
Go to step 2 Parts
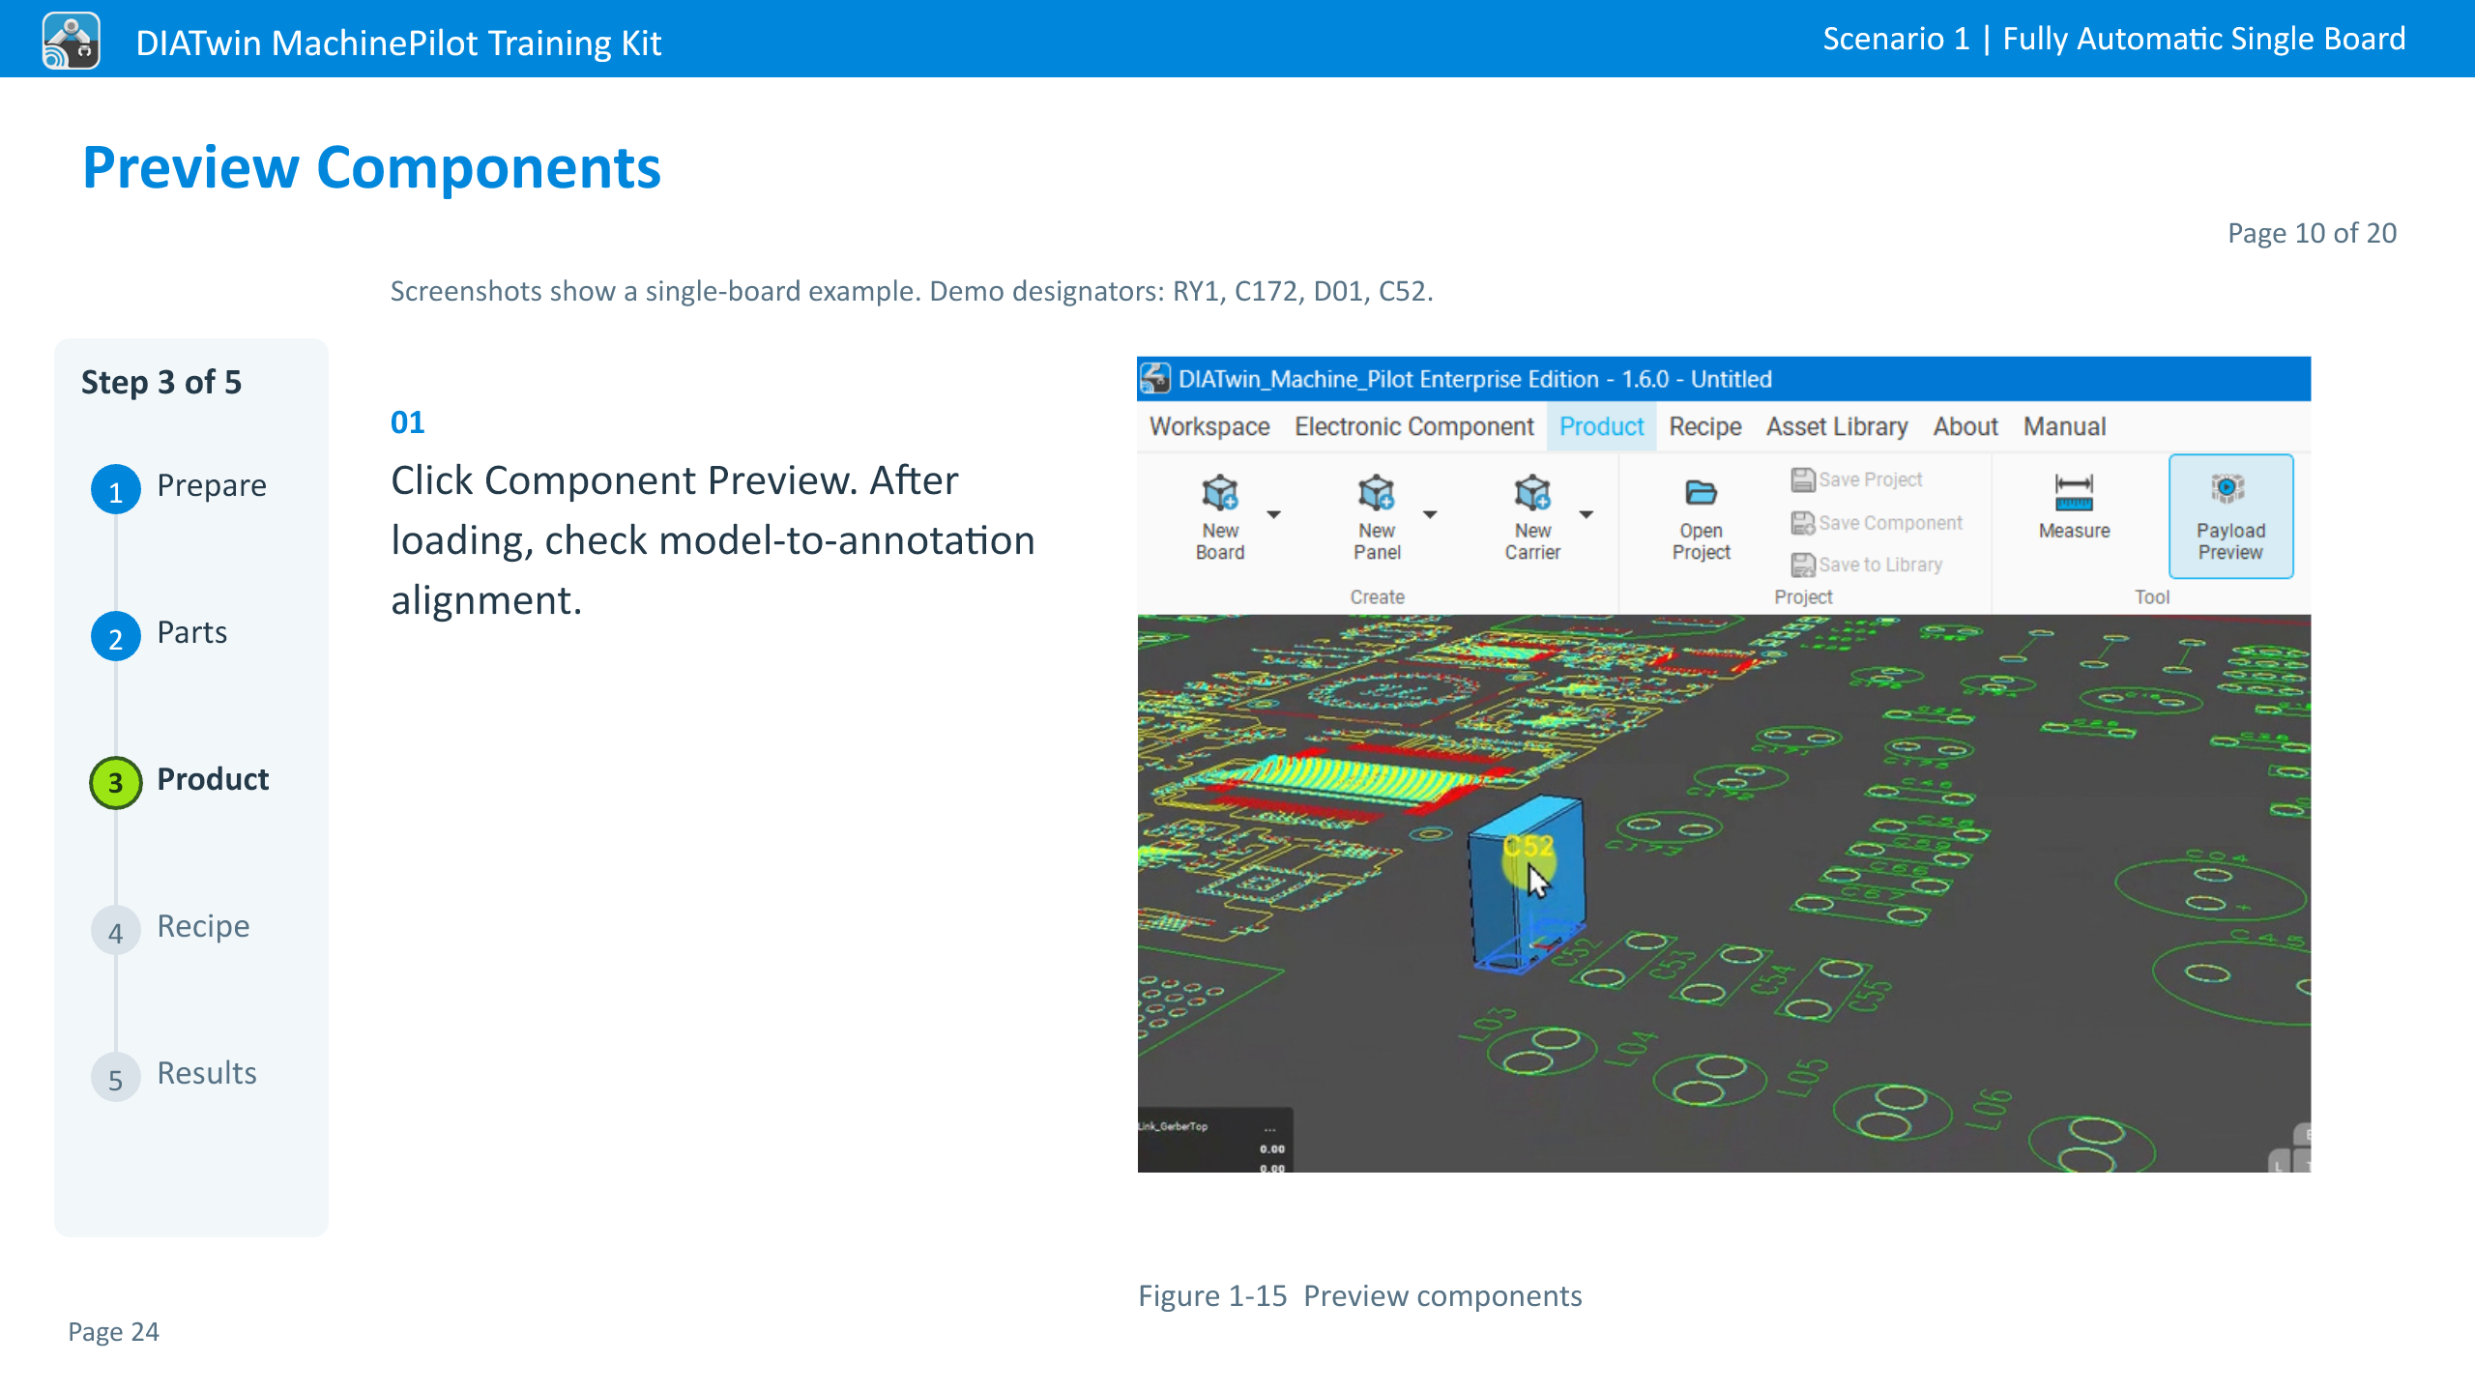(x=160, y=634)
